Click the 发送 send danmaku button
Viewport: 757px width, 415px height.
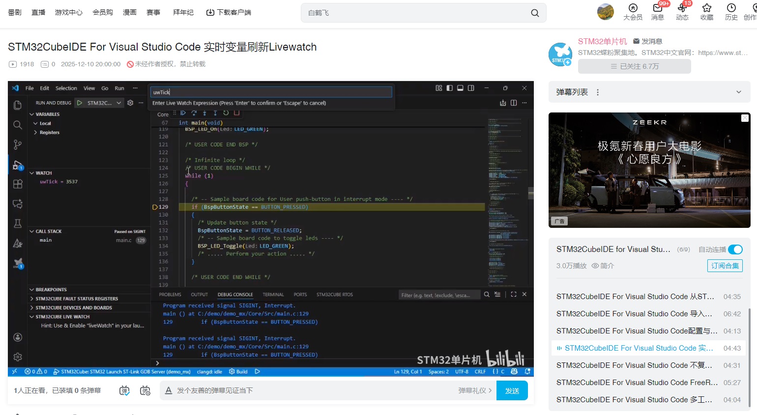[x=512, y=390]
